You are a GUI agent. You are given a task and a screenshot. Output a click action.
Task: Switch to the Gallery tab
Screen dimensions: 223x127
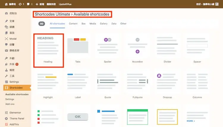click(104, 24)
